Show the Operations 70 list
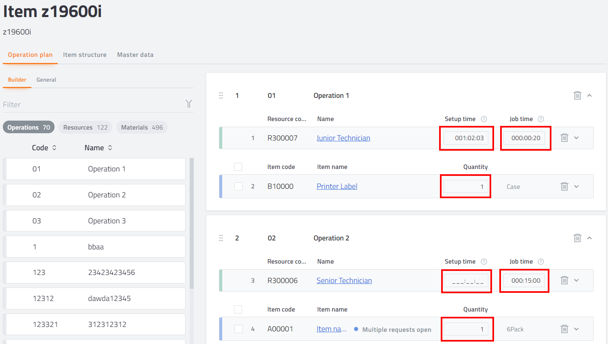 28,128
